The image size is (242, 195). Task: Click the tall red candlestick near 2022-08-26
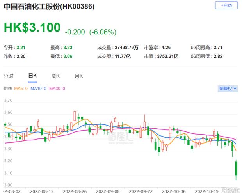[x=75, y=117]
